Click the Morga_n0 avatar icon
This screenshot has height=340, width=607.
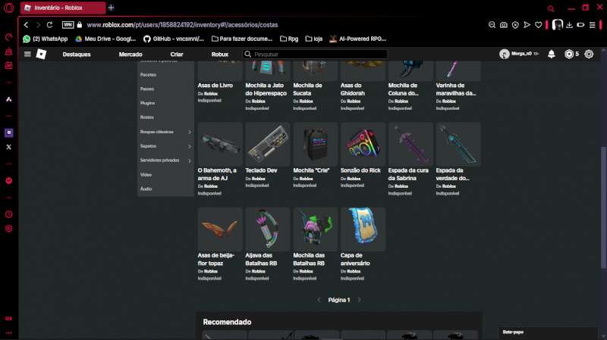pyautogui.click(x=504, y=54)
